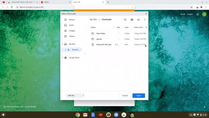The width and height of the screenshot is (209, 118).
Task: Select the New folder row
Action: pos(118,33)
